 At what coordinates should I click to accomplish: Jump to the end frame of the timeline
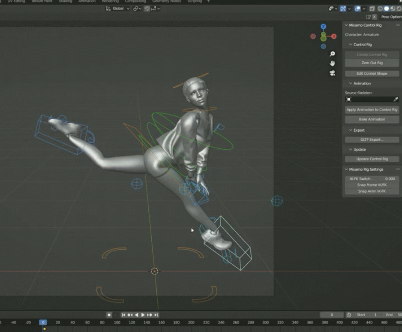[156, 315]
